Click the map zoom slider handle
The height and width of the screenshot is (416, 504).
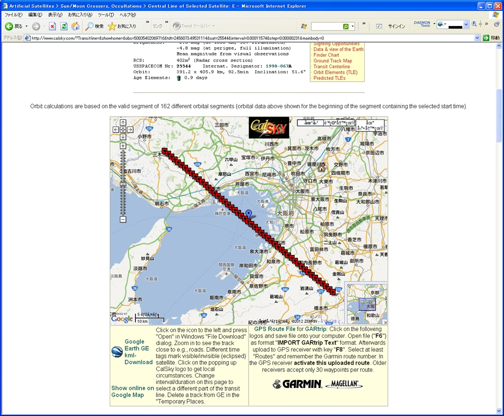click(123, 184)
